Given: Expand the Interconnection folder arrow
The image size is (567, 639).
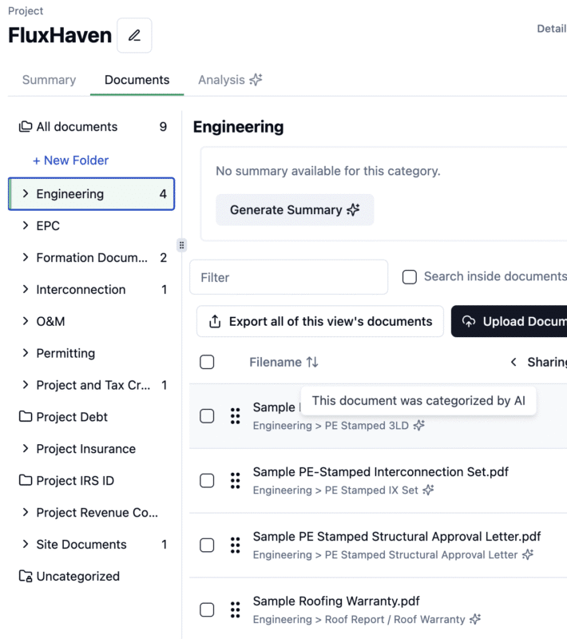Looking at the screenshot, I should (x=26, y=289).
